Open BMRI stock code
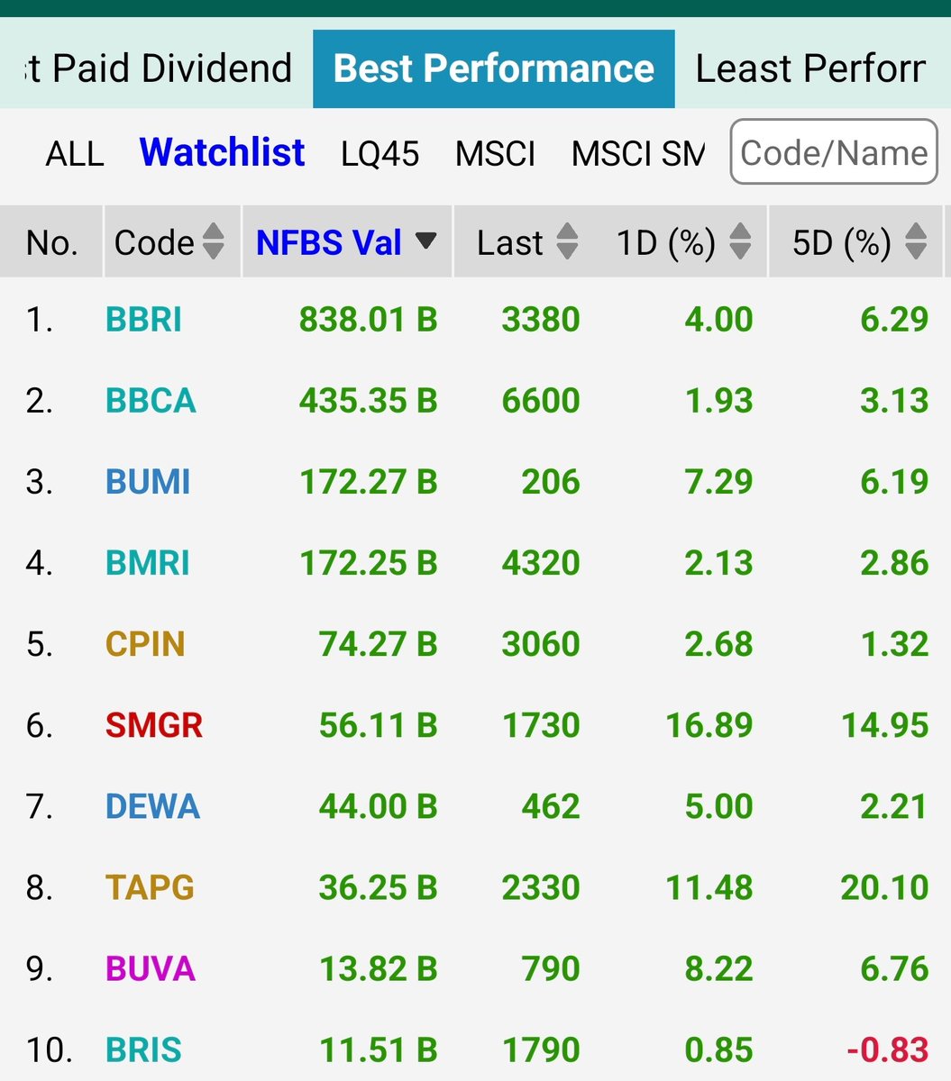The height and width of the screenshot is (1081, 951). click(148, 563)
